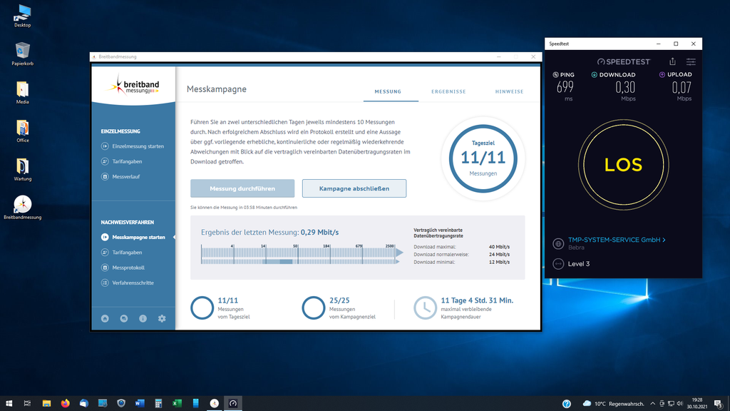Open the volume icon in system tray
Image resolution: width=730 pixels, height=411 pixels.
679,404
